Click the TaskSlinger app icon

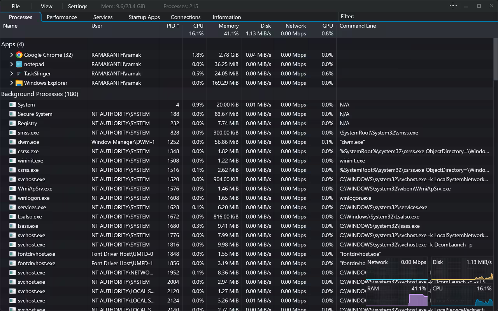click(19, 73)
